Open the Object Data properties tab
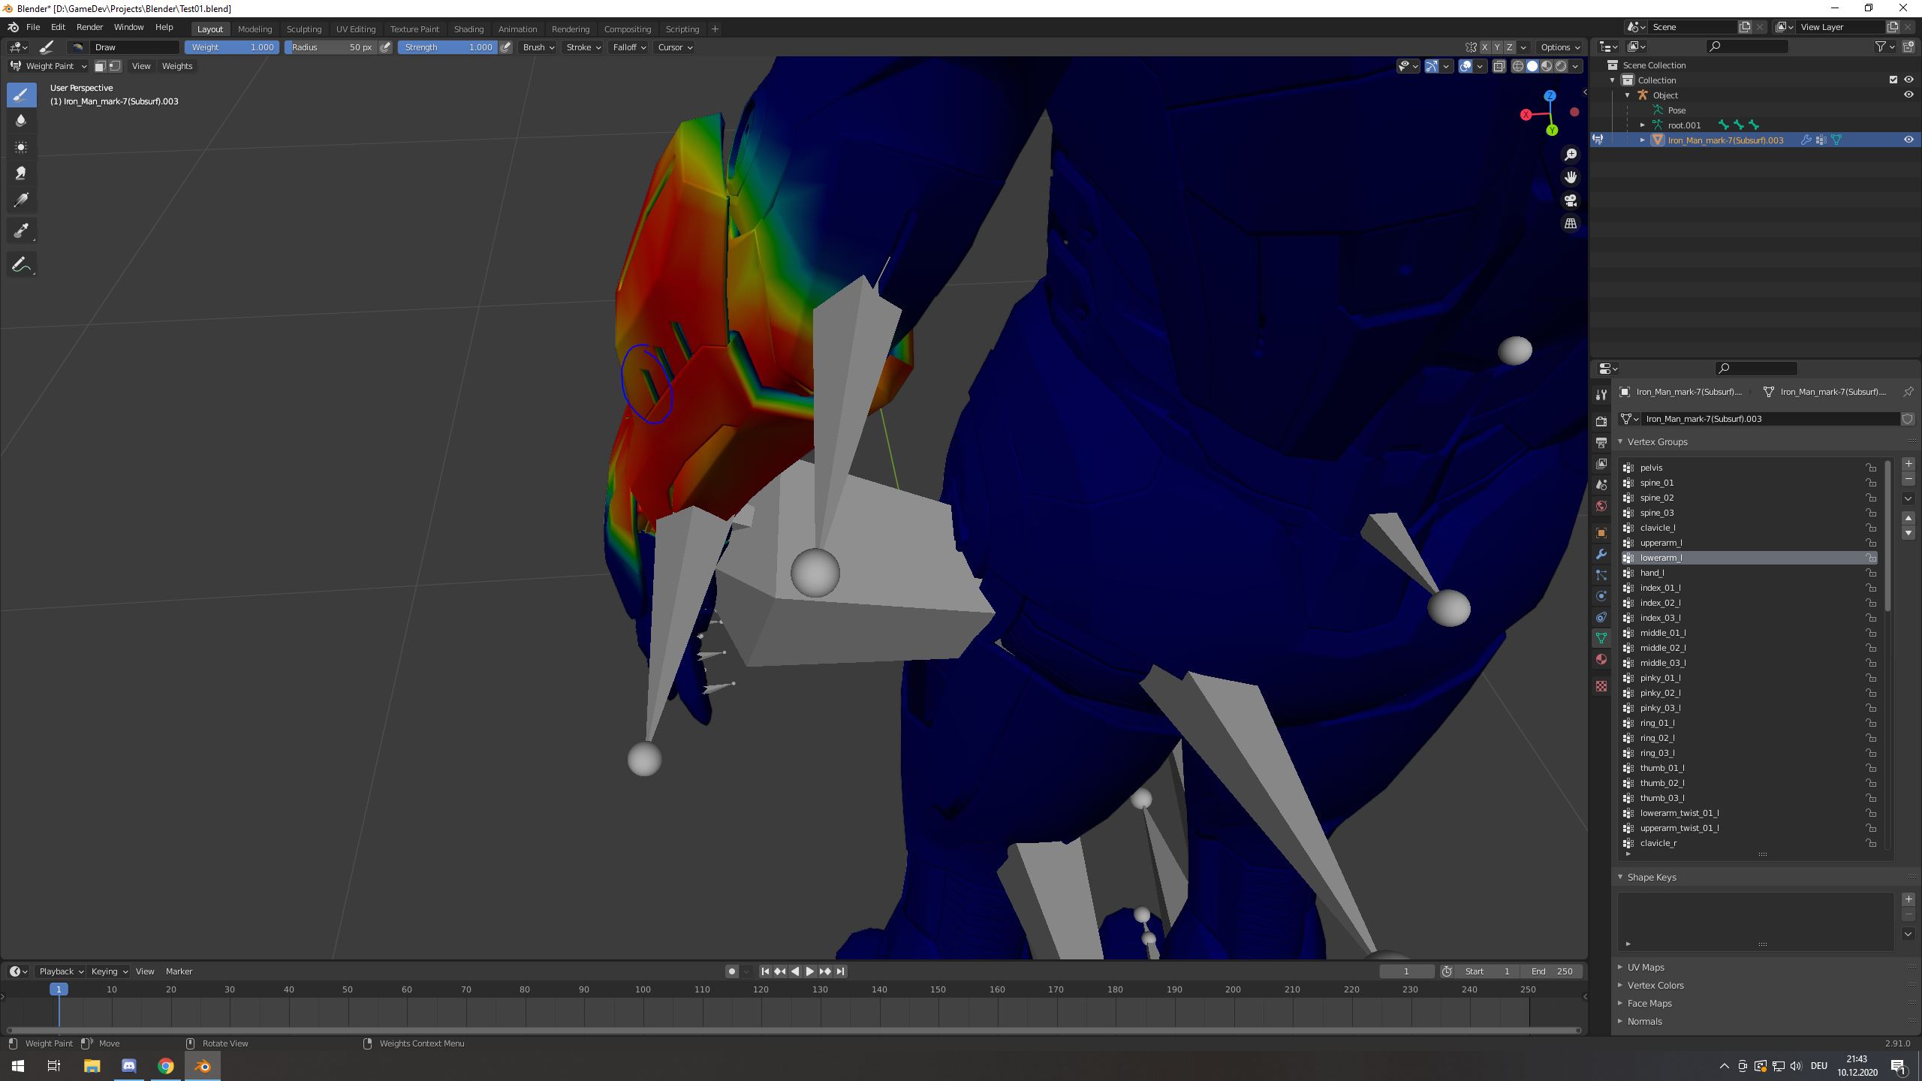This screenshot has width=1922, height=1081. click(x=1601, y=638)
